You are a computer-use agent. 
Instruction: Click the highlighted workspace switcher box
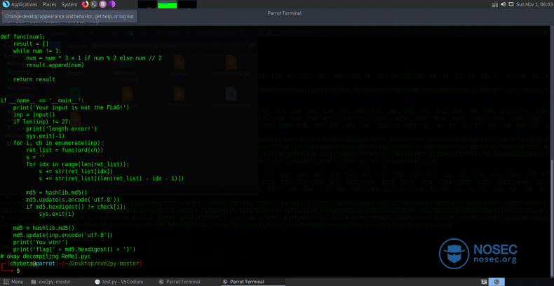point(497,282)
